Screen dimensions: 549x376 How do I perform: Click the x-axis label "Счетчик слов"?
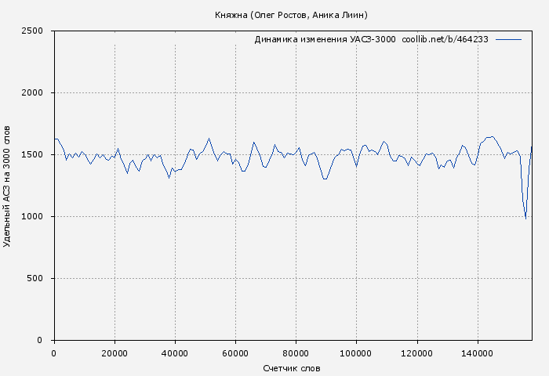click(292, 368)
